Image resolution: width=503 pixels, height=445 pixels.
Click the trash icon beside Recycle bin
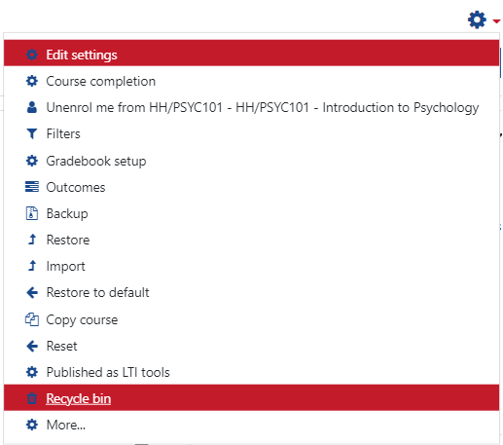pos(32,398)
